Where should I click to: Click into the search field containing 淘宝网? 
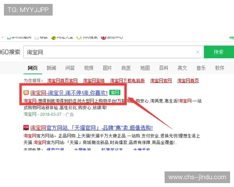(113, 52)
